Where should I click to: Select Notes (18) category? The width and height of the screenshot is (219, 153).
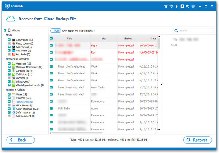click(21, 94)
